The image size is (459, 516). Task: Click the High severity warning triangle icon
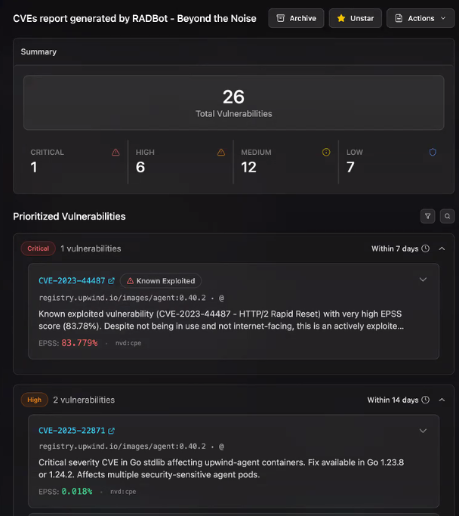[x=221, y=152]
